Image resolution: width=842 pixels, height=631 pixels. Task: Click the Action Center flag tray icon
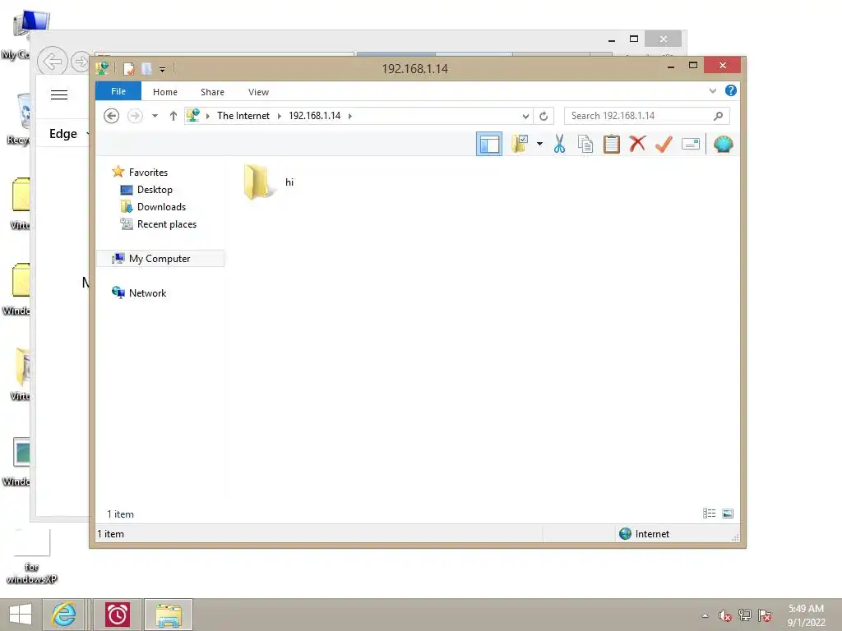point(765,615)
